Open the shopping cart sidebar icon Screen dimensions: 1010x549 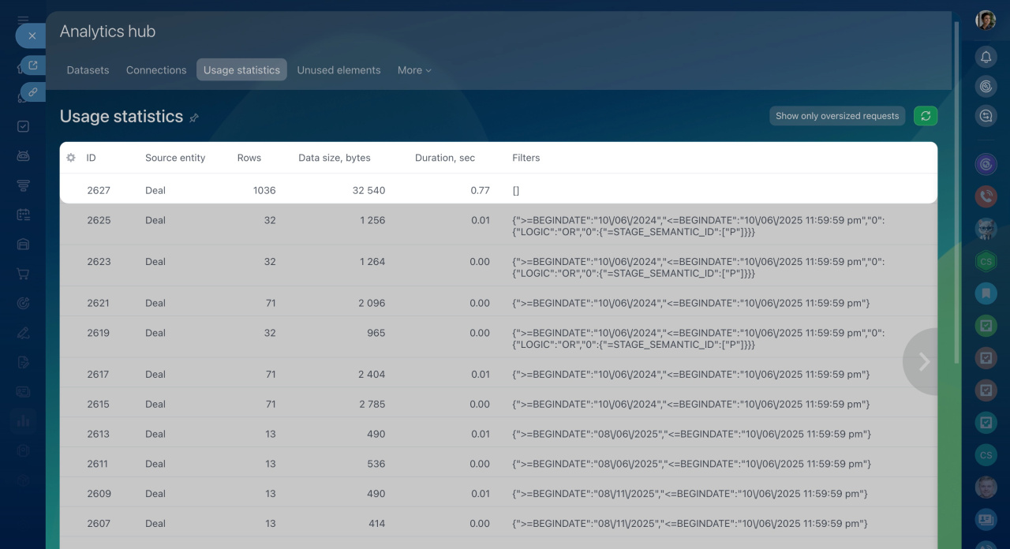click(23, 274)
